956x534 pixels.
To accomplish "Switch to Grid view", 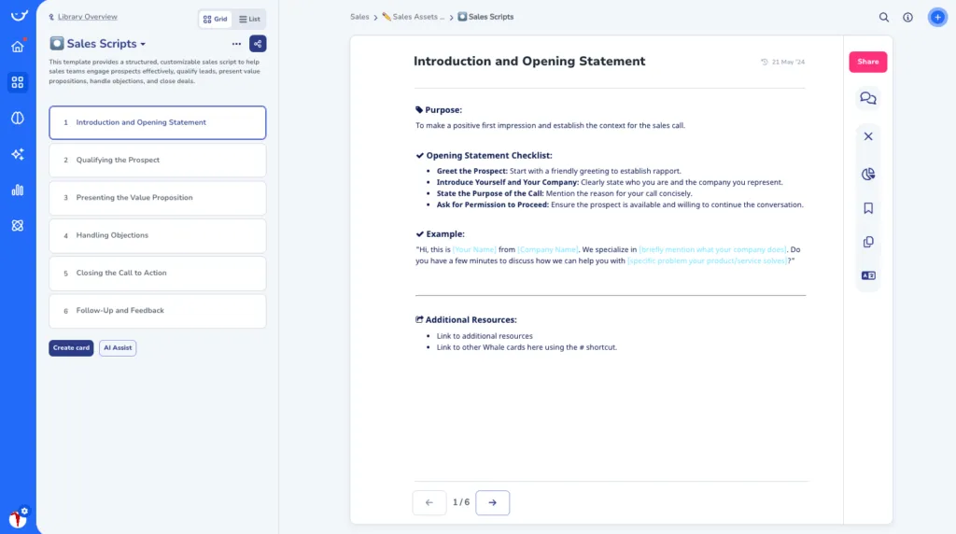I will point(216,19).
